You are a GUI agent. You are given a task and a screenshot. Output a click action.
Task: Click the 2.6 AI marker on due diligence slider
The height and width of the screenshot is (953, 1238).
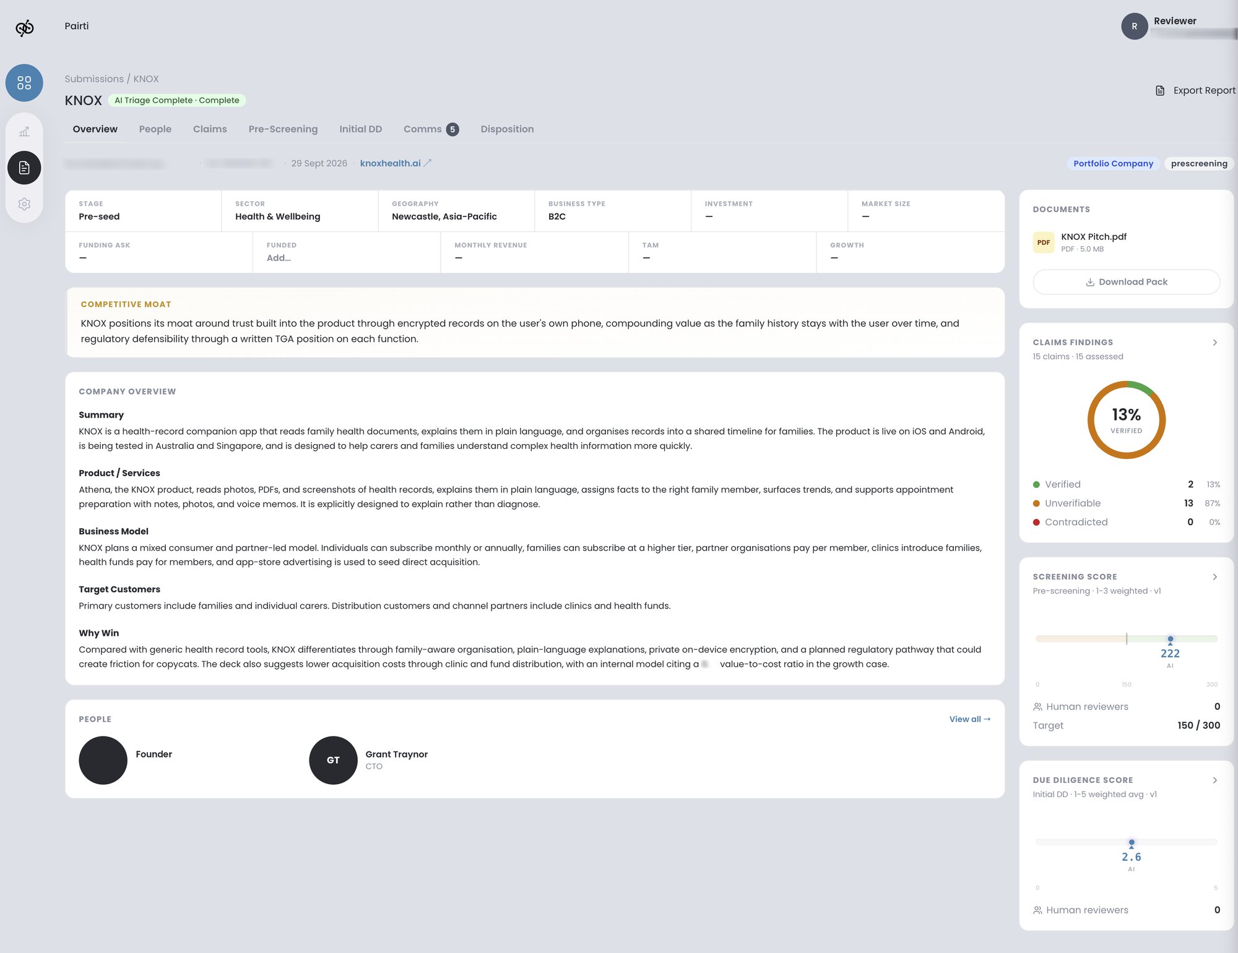point(1132,843)
